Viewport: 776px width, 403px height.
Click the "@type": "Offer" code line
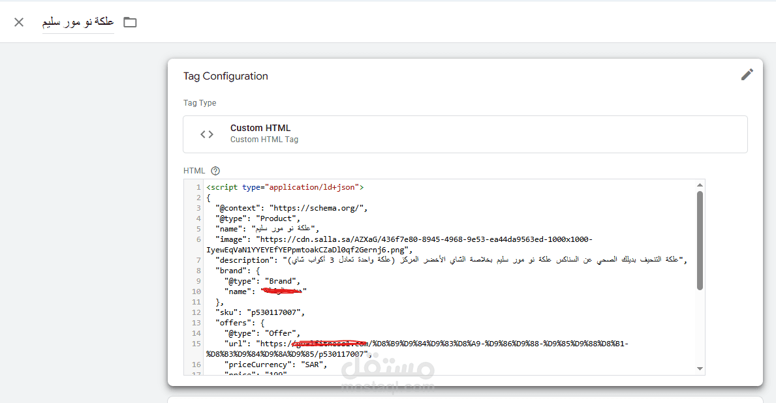point(262,333)
